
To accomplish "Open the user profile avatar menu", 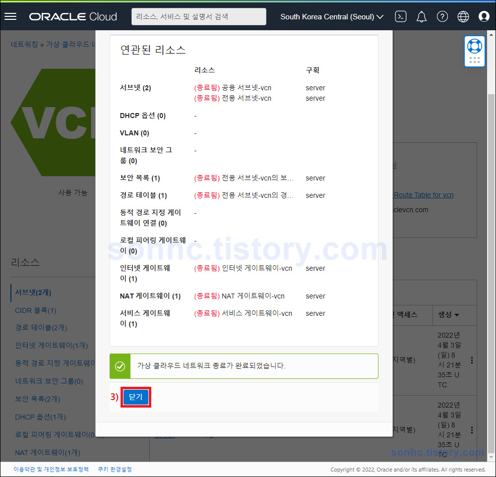I will (484, 16).
